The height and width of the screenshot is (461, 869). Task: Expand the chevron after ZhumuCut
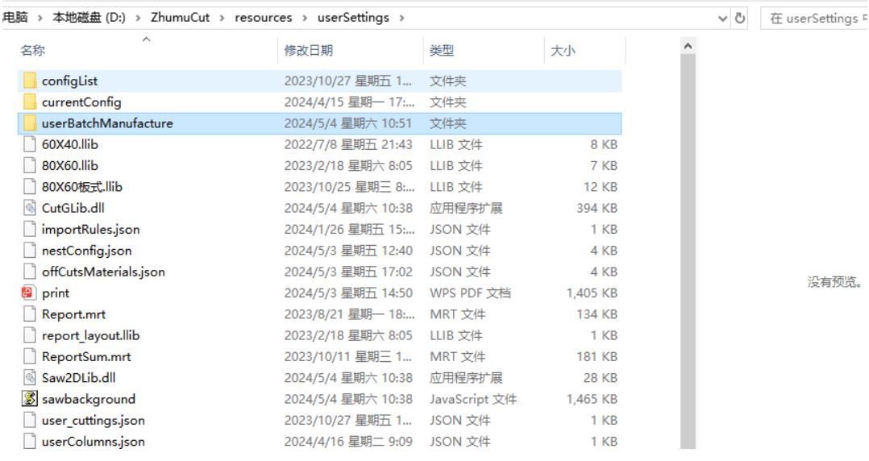click(x=222, y=18)
